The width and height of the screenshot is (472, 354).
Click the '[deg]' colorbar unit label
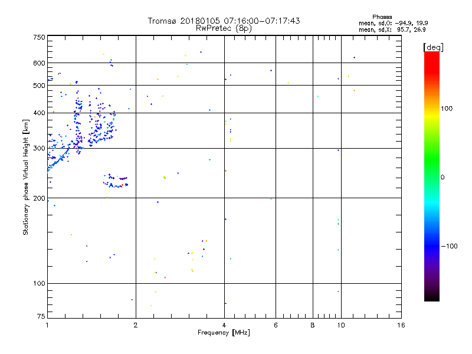click(x=433, y=47)
